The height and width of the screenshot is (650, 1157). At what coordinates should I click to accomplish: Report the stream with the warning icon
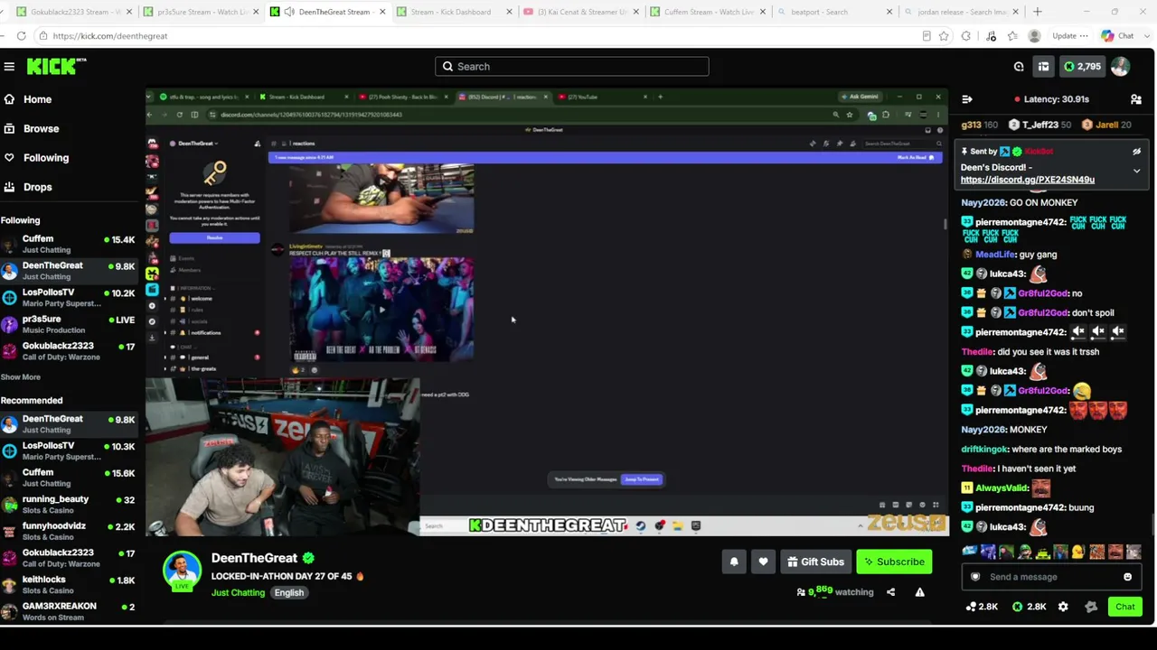click(919, 592)
